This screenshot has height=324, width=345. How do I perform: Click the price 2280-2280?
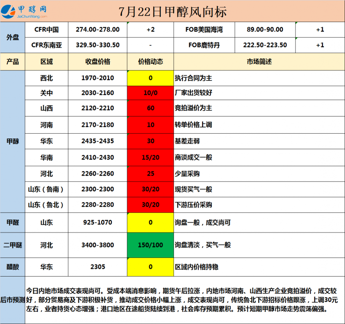(x=98, y=205)
